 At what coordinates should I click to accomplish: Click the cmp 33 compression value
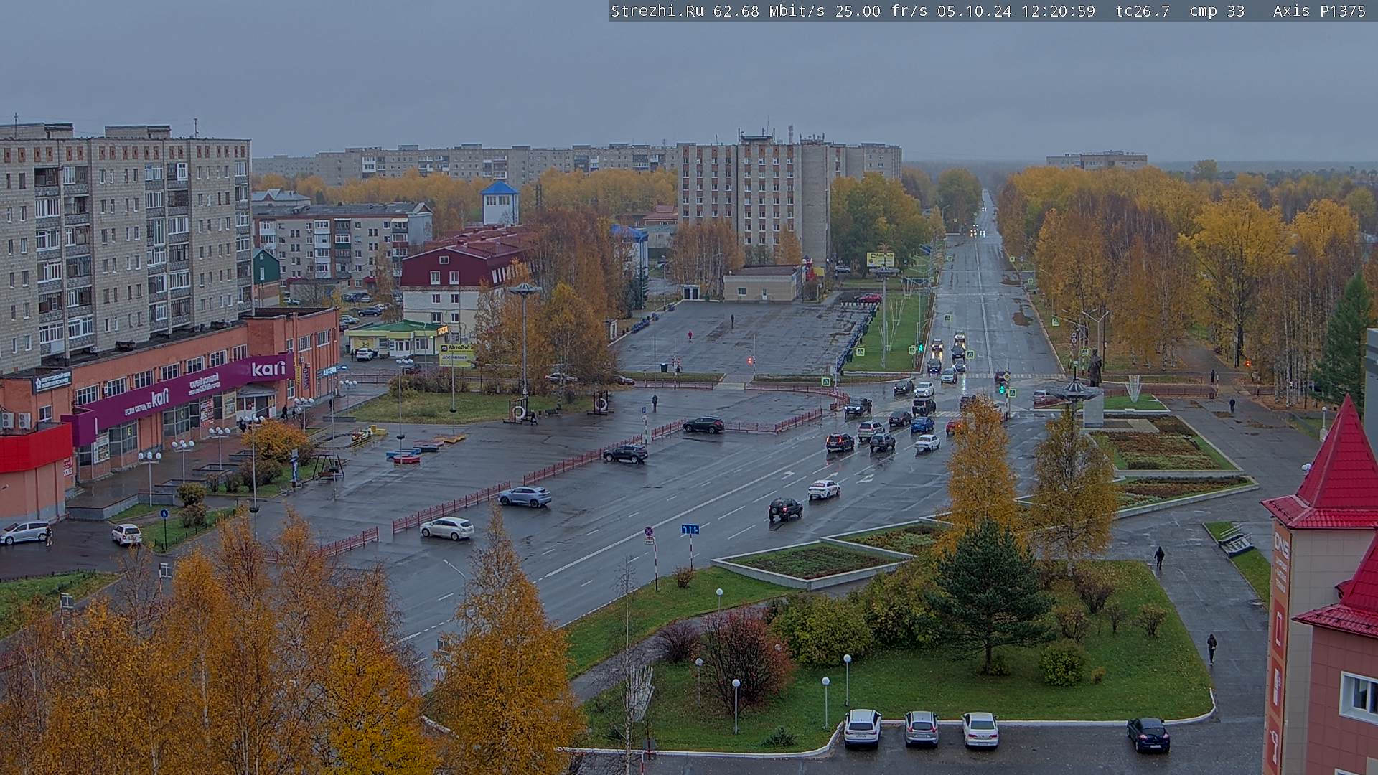click(1217, 11)
